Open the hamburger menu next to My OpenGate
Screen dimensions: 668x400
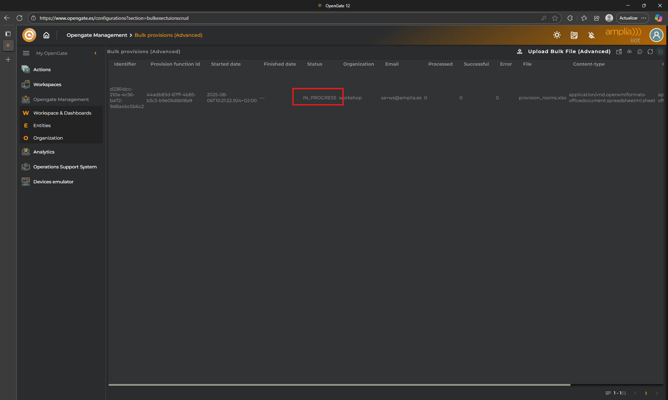pos(26,53)
